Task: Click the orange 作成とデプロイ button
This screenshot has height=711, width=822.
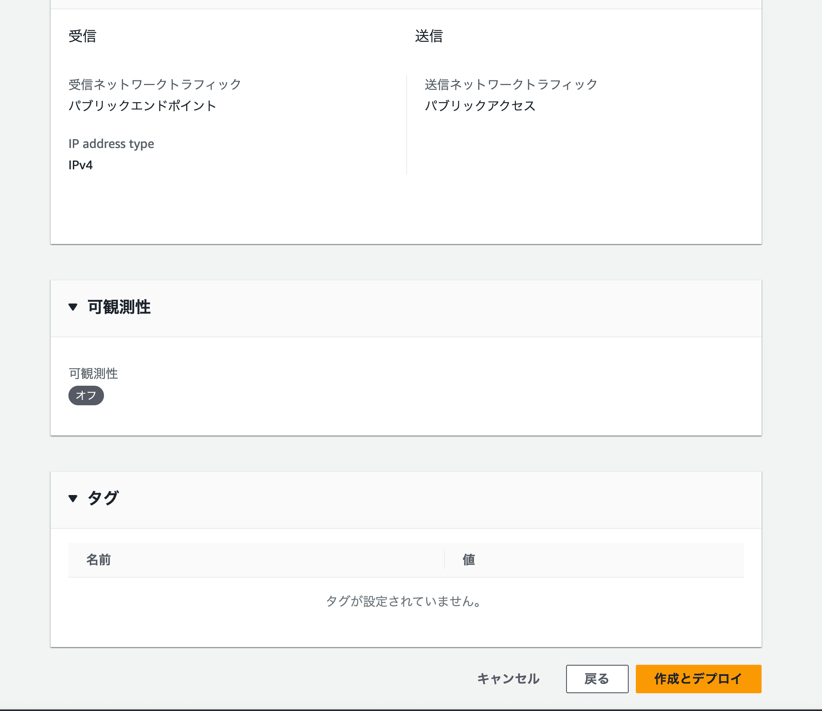Action: click(698, 679)
